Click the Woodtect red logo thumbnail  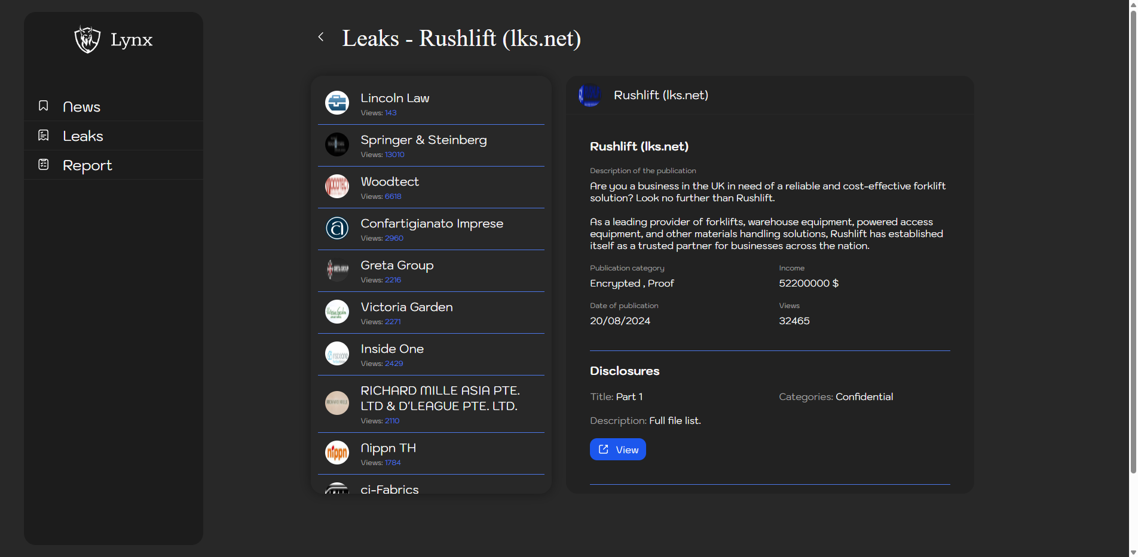pos(337,186)
